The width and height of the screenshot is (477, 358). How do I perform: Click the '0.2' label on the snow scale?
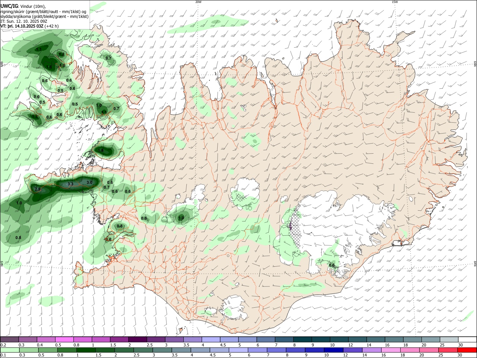tap(3, 345)
